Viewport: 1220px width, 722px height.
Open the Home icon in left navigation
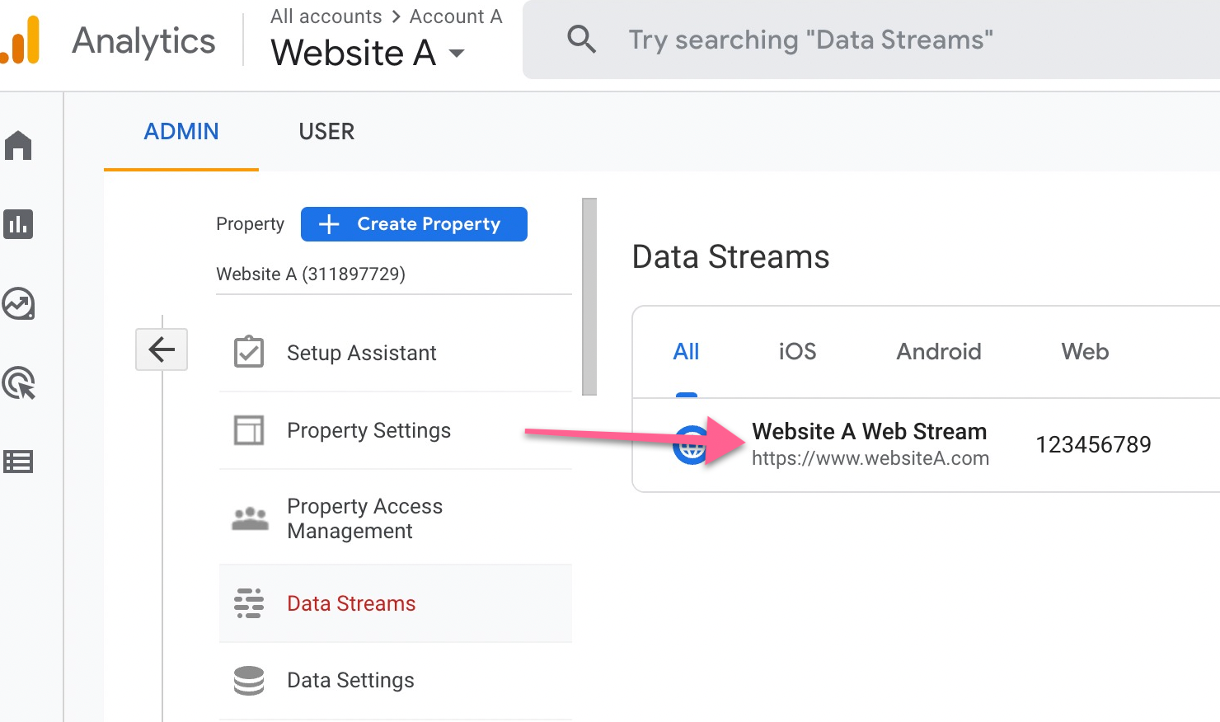(x=18, y=146)
